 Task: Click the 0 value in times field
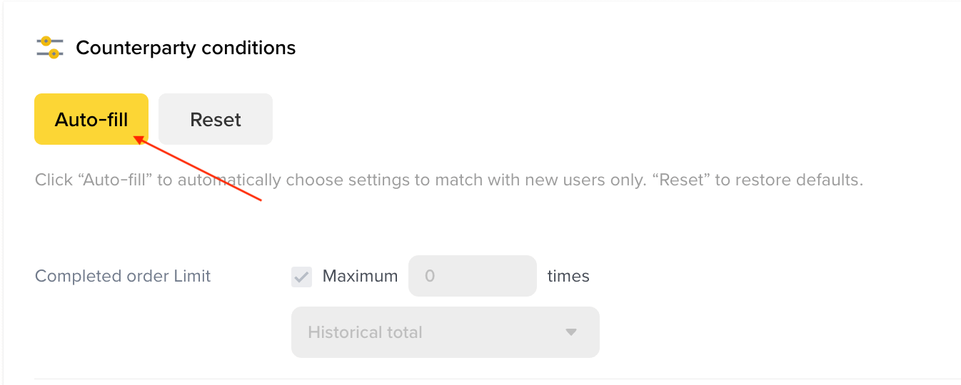(430, 276)
